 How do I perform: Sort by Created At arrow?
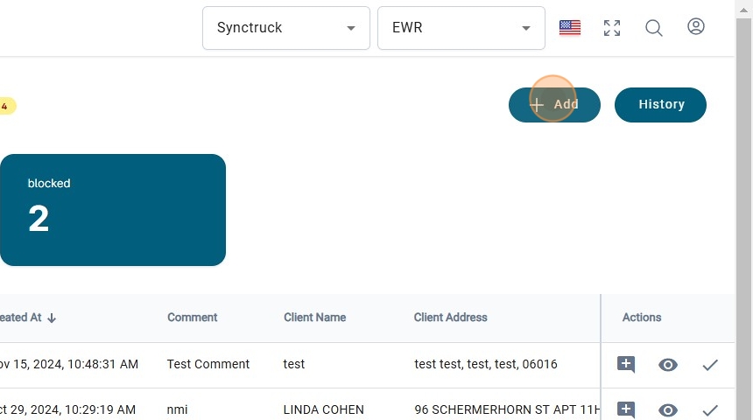(x=52, y=318)
